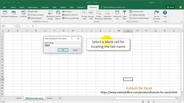Click the dialog help question mark
This screenshot has width=184, height=103.
click(x=72, y=39)
